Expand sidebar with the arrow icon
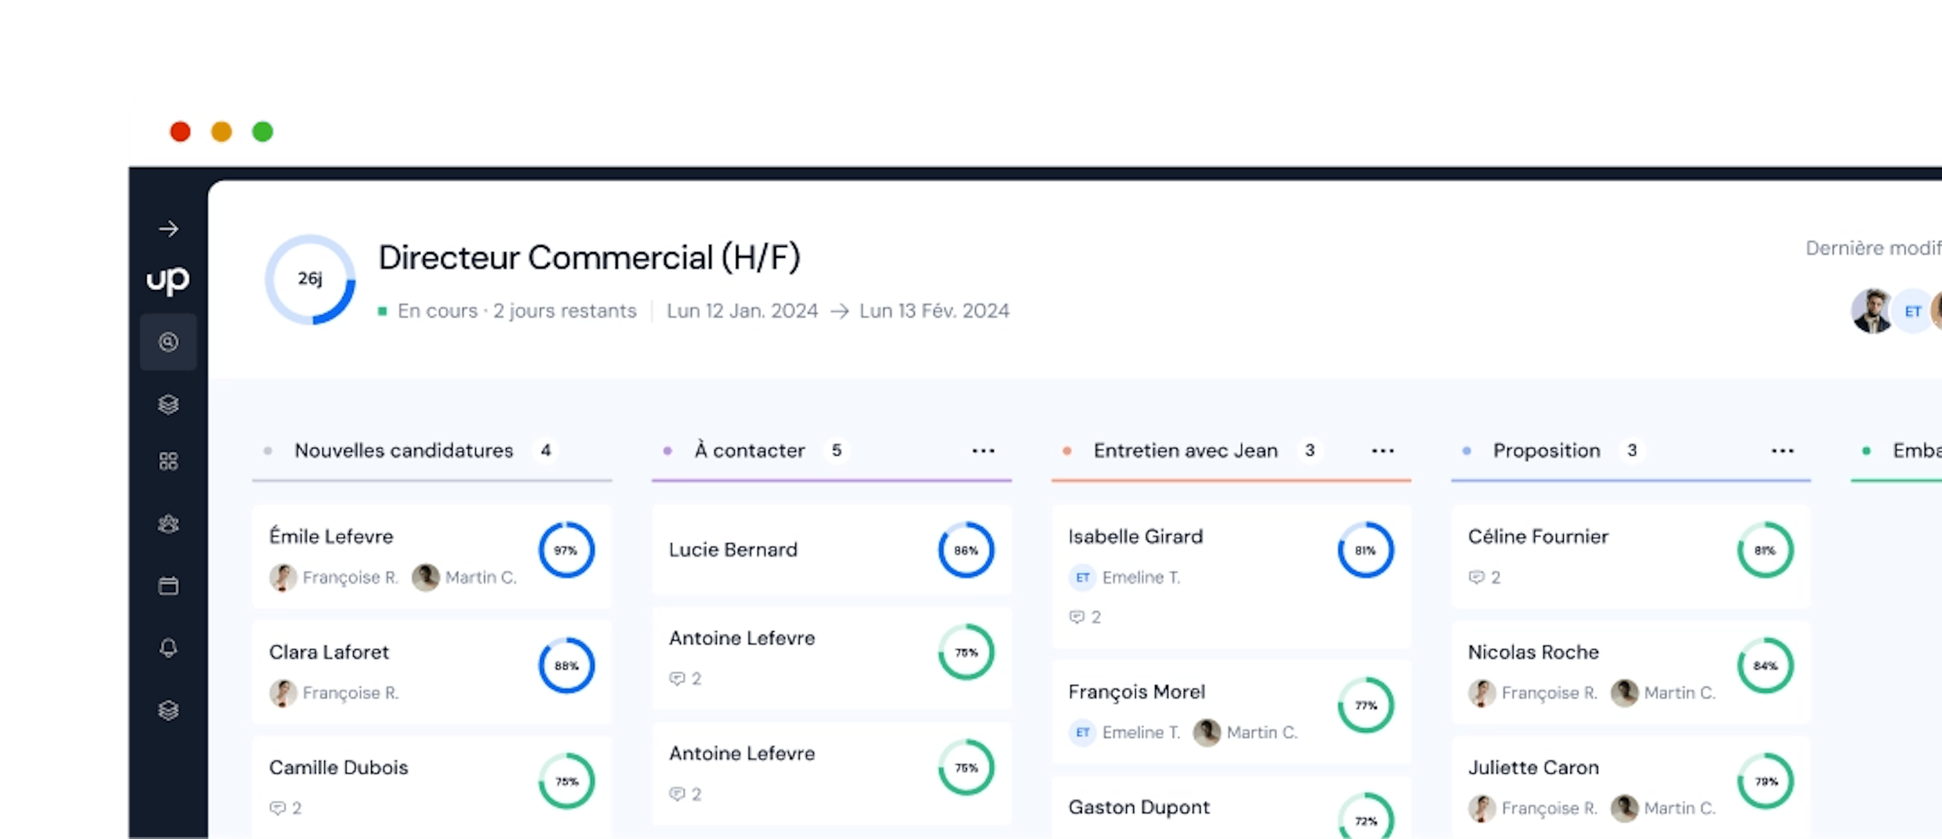The width and height of the screenshot is (1942, 839). (168, 229)
